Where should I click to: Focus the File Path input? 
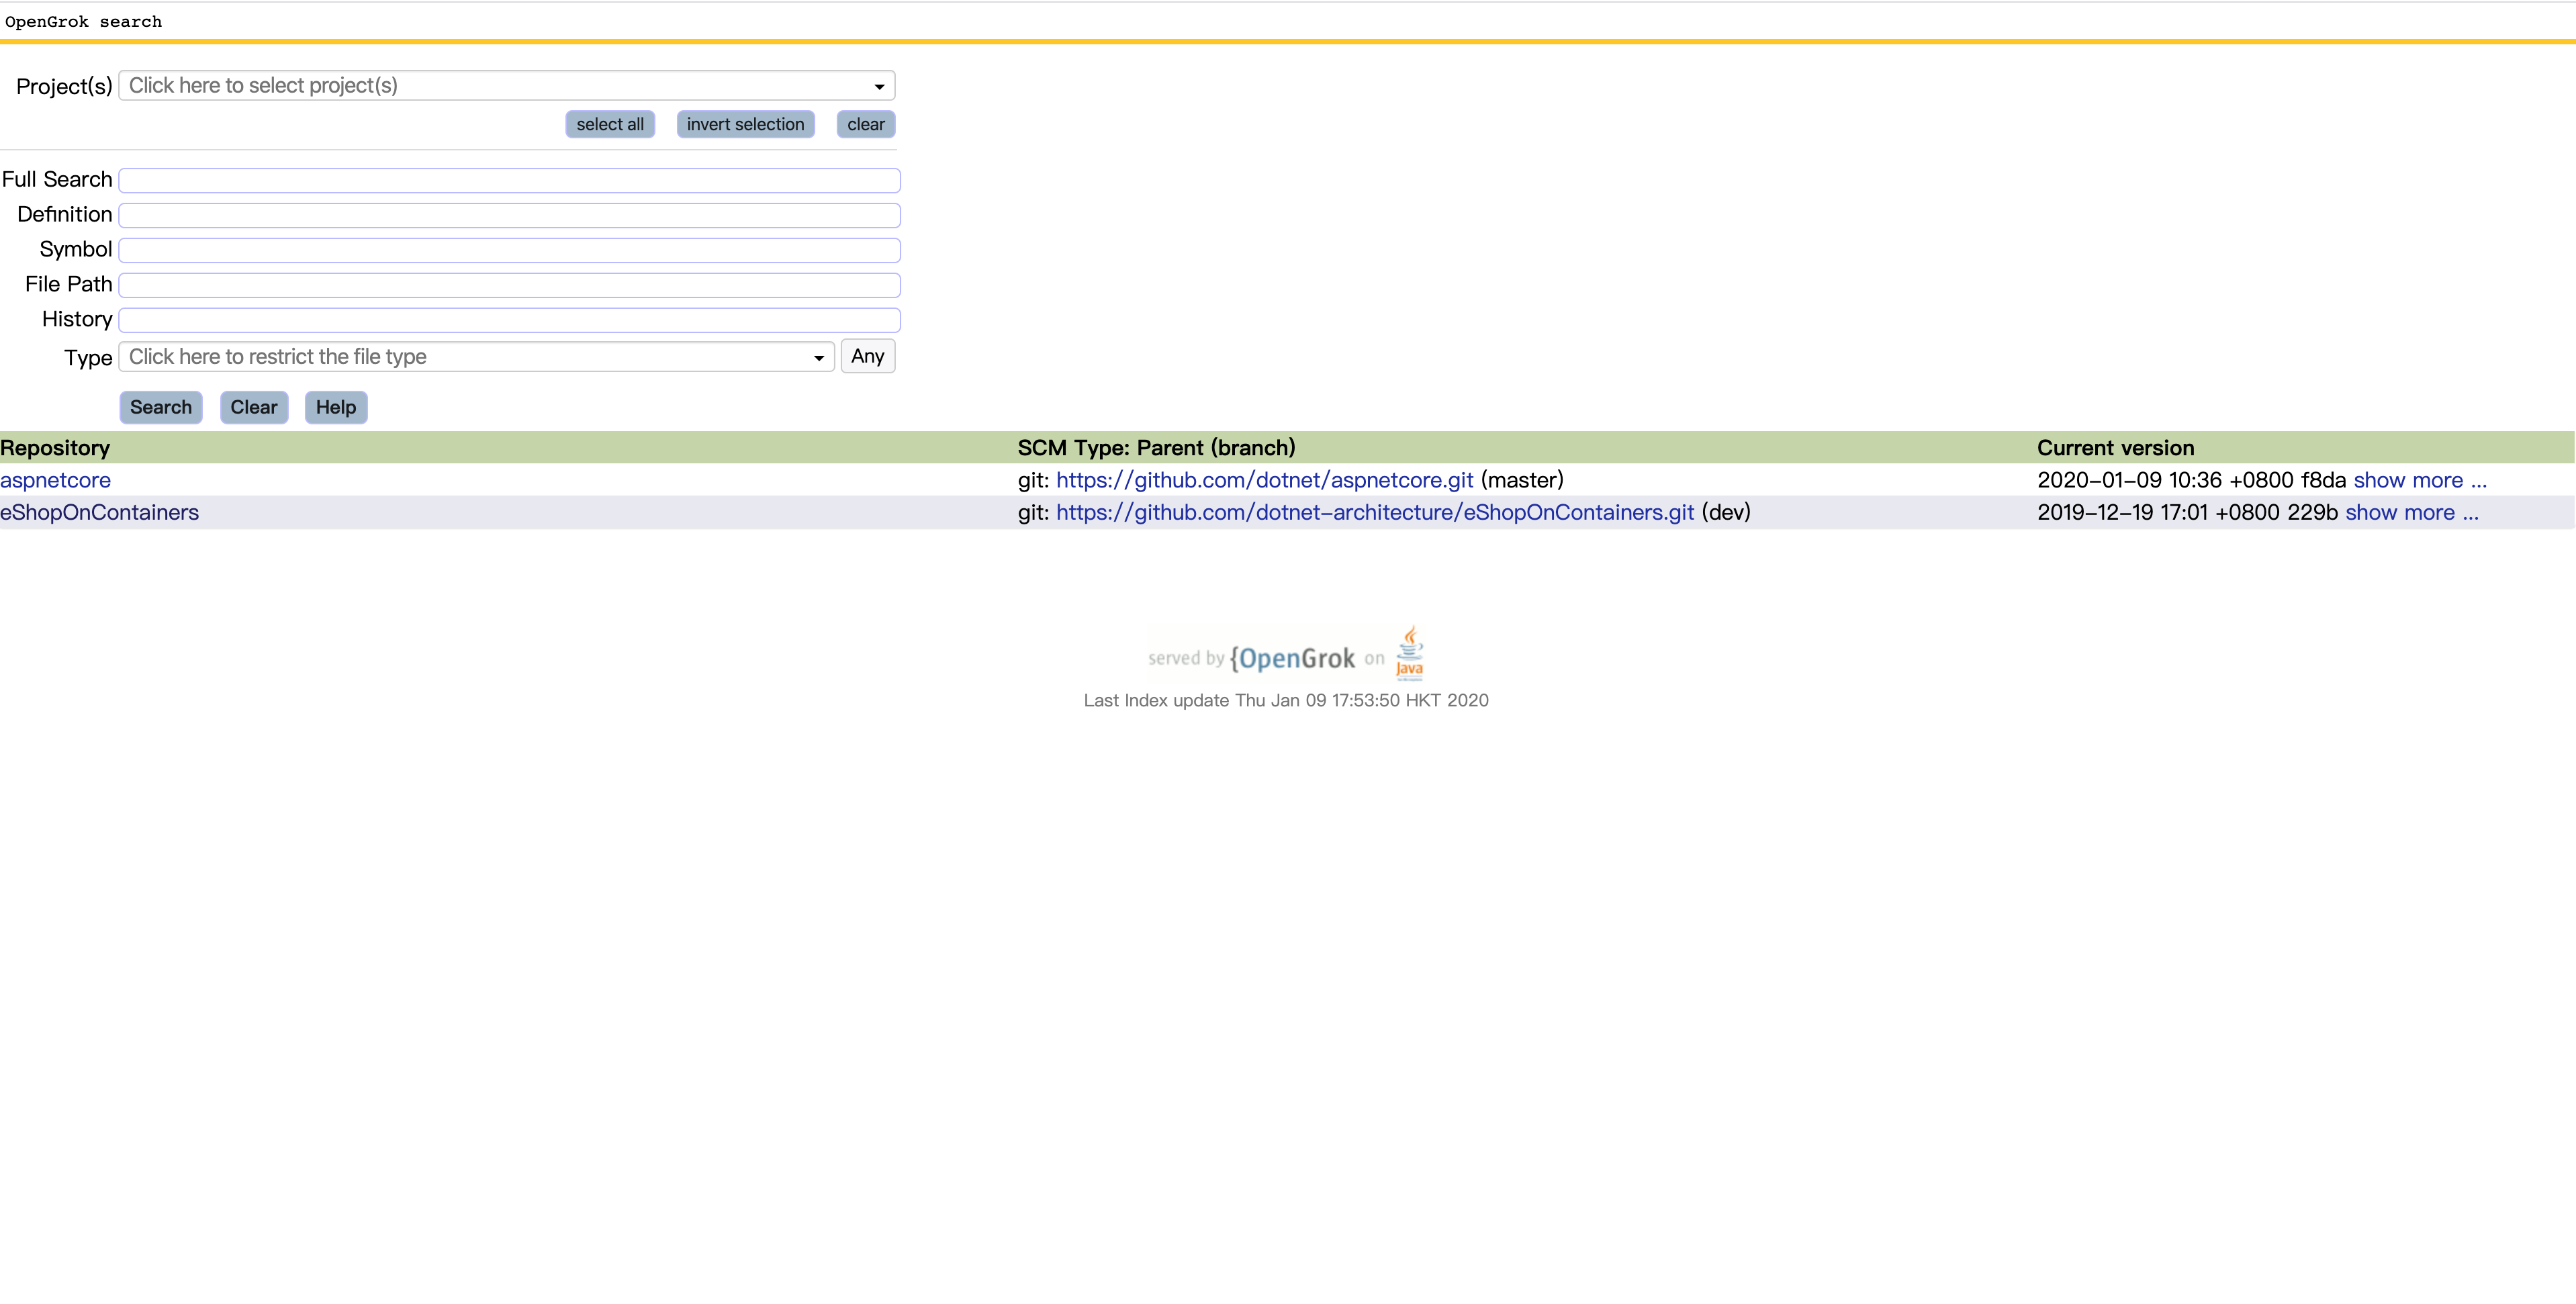[x=509, y=285]
